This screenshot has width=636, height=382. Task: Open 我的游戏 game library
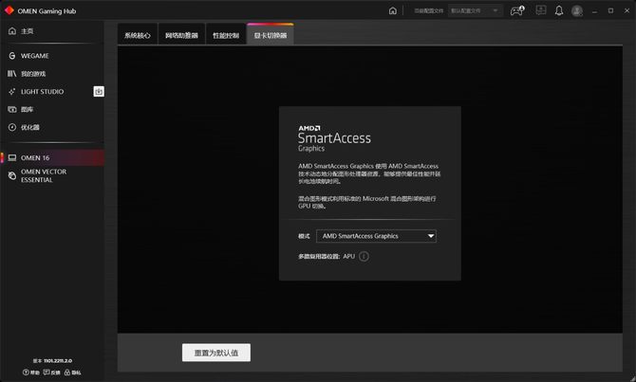pyautogui.click(x=27, y=74)
